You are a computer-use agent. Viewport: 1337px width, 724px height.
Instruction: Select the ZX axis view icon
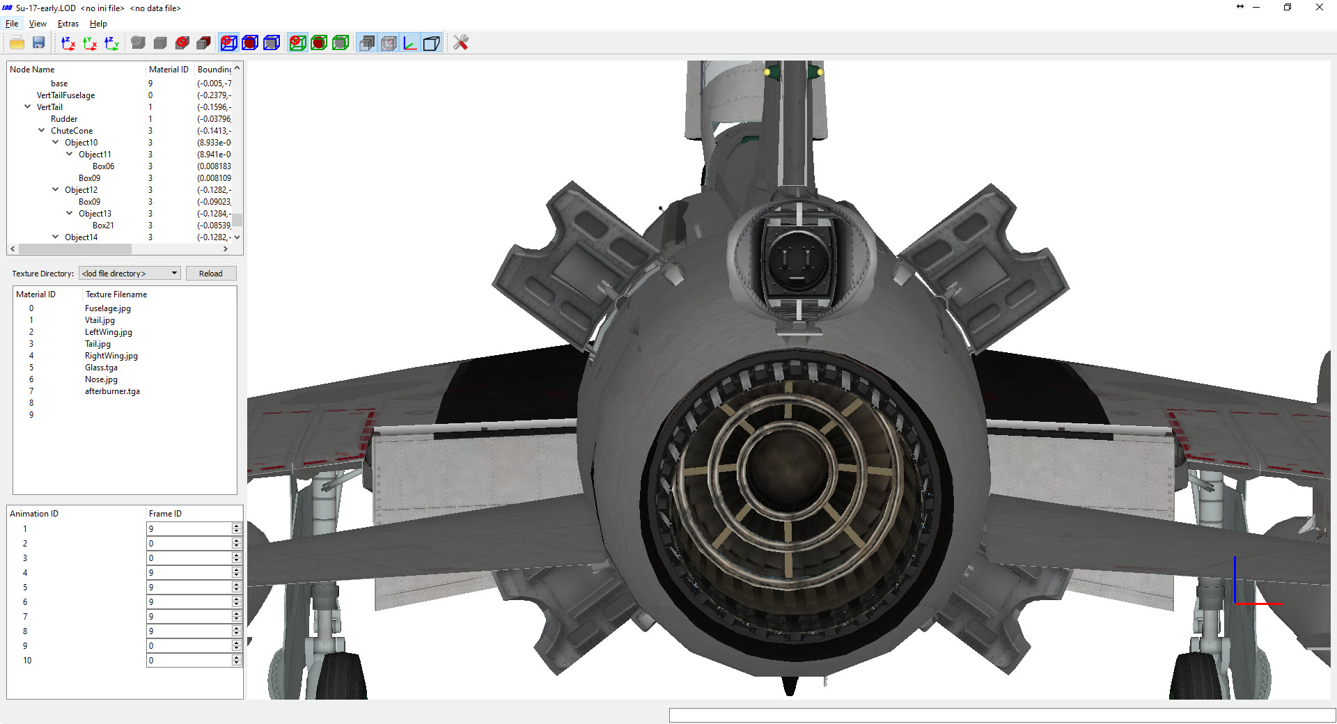click(68, 43)
